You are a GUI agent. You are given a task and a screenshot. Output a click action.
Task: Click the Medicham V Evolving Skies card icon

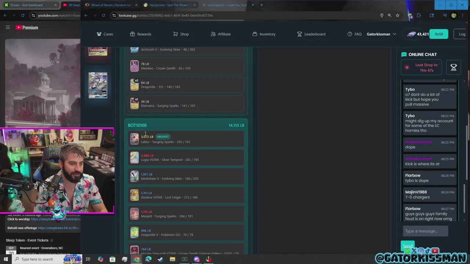click(134, 176)
